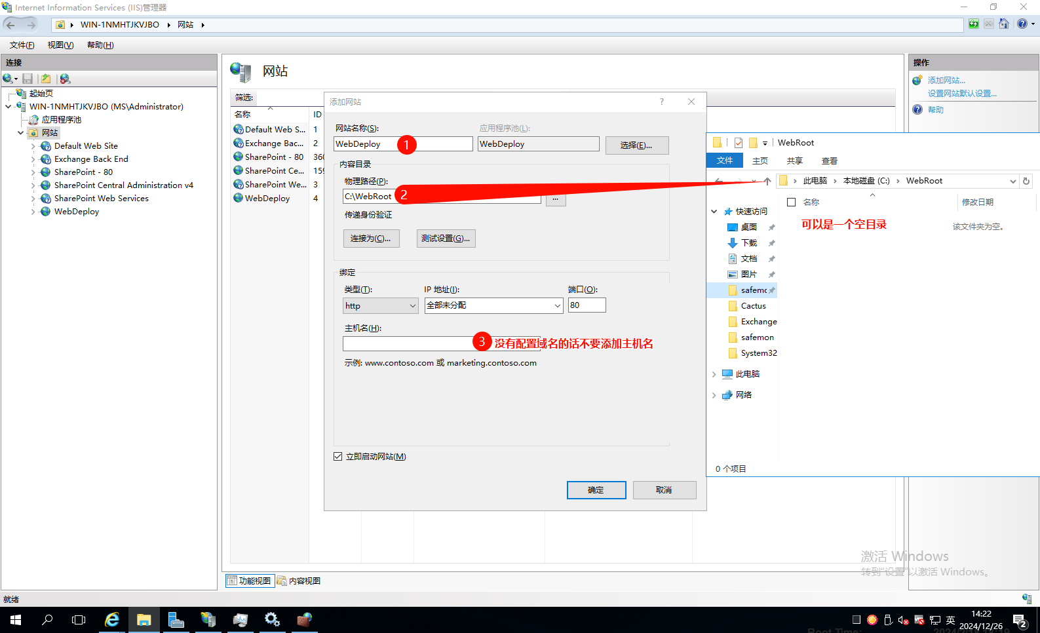
Task: Click the refresh icon in Explorer address bar
Action: pos(1026,181)
